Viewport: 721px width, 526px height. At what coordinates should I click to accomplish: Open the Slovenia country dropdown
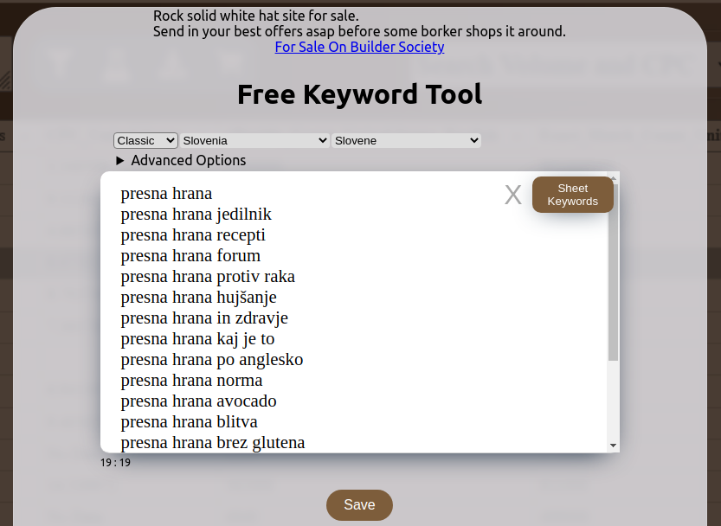254,140
